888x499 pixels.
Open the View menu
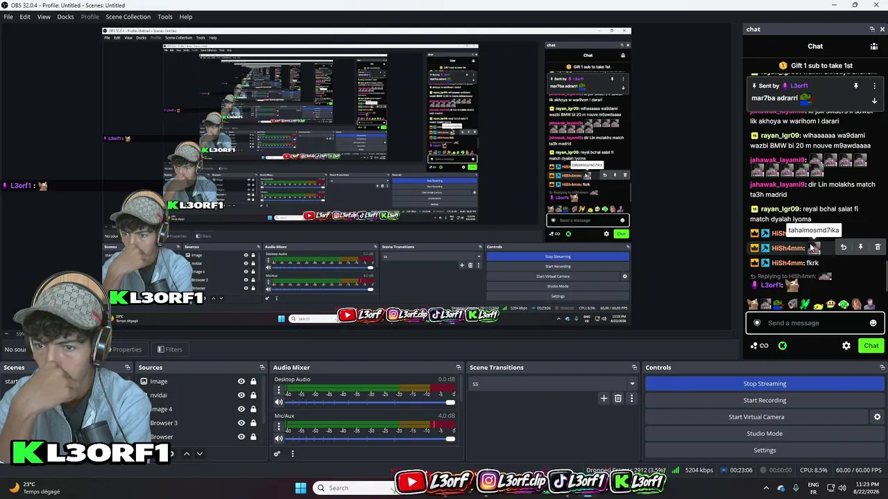44,17
